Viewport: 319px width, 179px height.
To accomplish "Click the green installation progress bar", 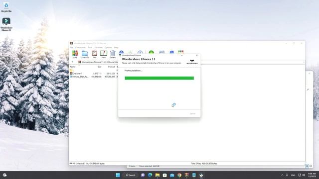I will click(159, 78).
